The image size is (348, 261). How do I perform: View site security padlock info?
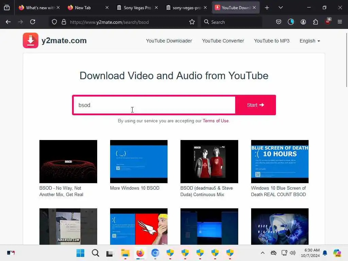pos(64,22)
